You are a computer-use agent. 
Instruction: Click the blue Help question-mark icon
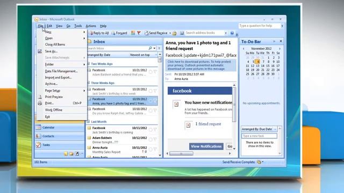(x=232, y=33)
